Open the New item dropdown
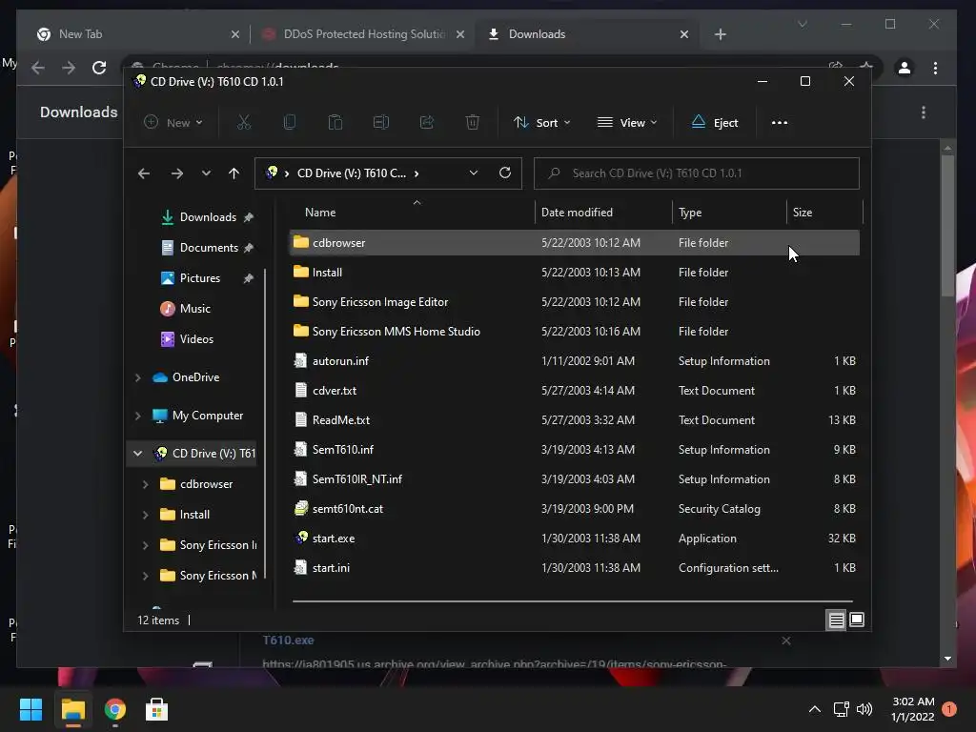Image resolution: width=976 pixels, height=732 pixels. click(x=173, y=123)
